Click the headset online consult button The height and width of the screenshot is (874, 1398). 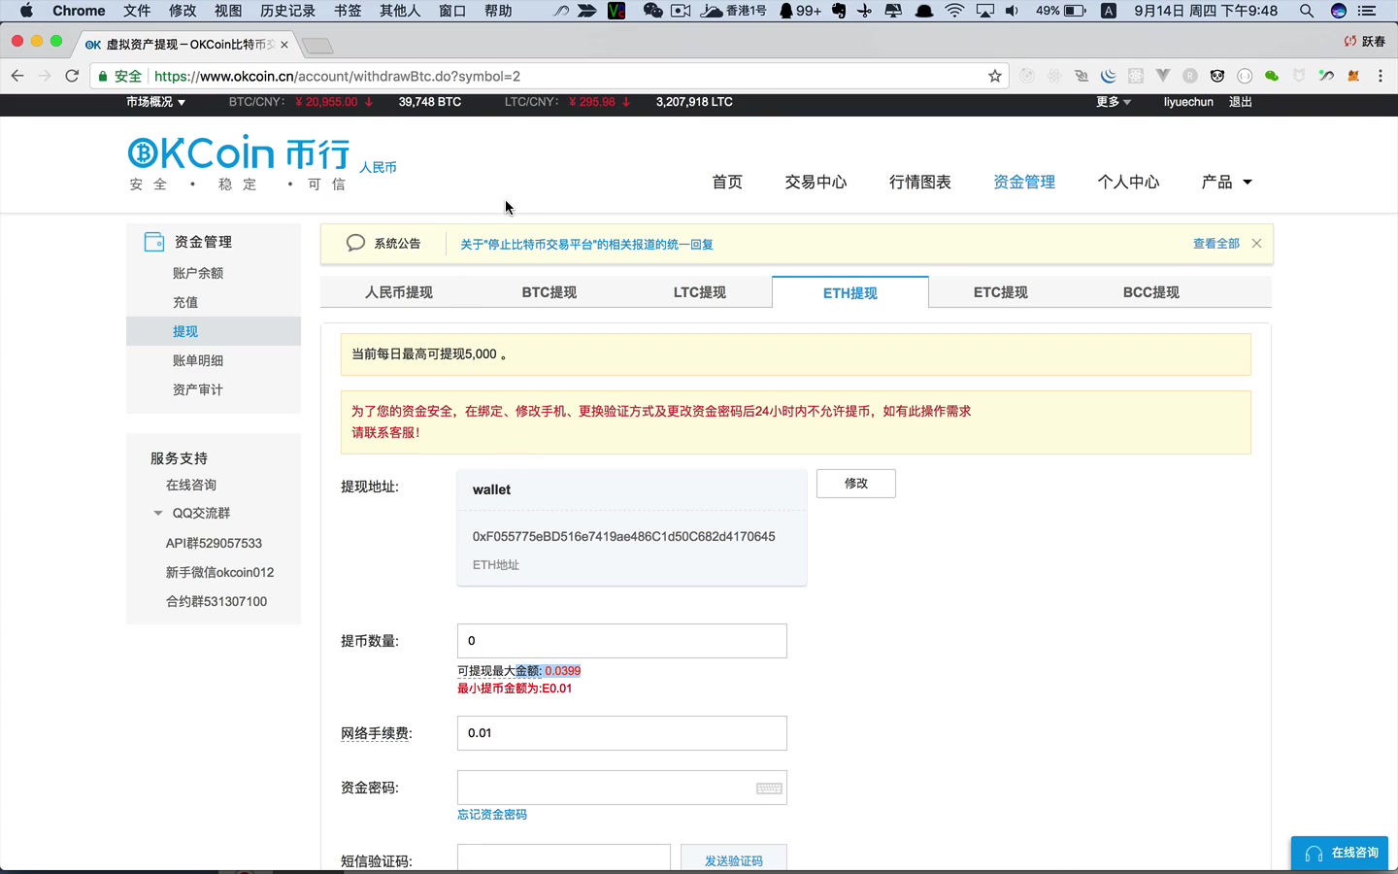(x=1340, y=853)
